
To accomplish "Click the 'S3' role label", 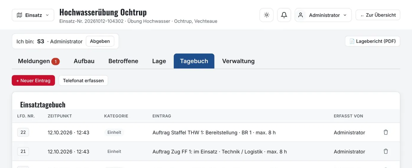I will (41, 42).
